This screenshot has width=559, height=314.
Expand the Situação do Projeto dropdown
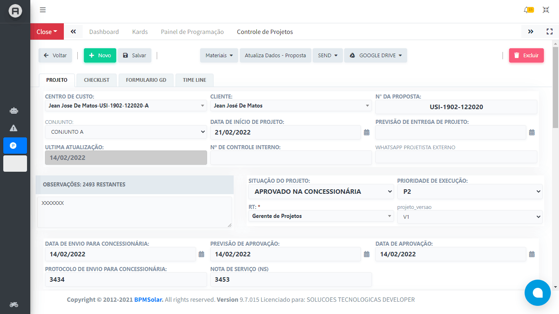click(x=321, y=191)
